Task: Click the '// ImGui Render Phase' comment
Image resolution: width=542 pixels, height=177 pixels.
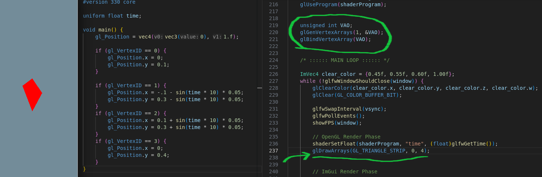Action: (x=345, y=172)
